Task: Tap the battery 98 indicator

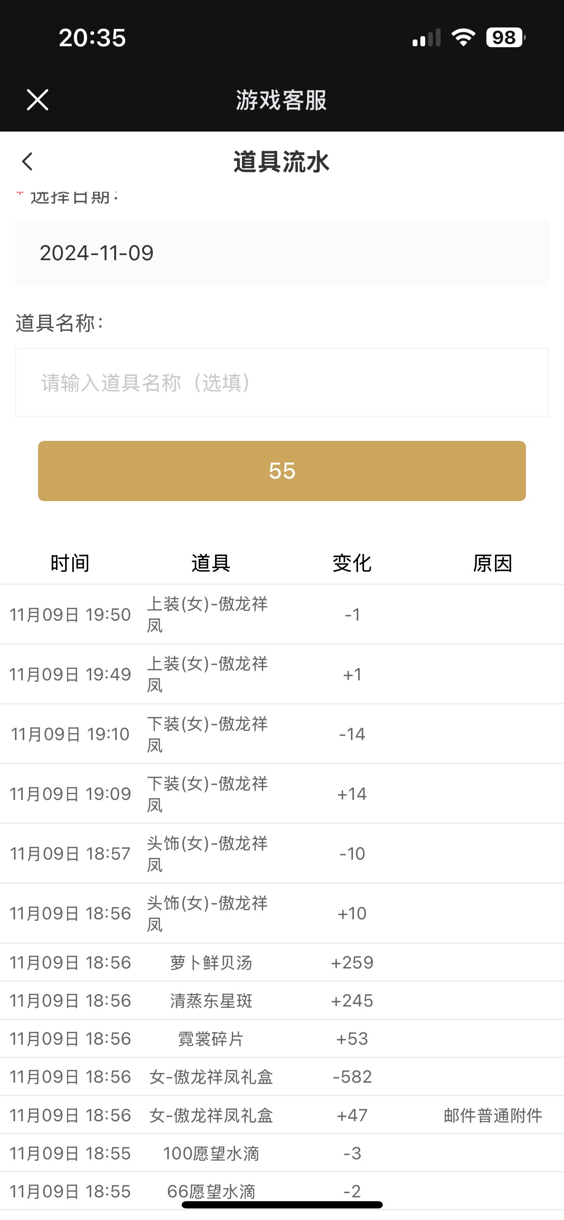Action: 505,37
